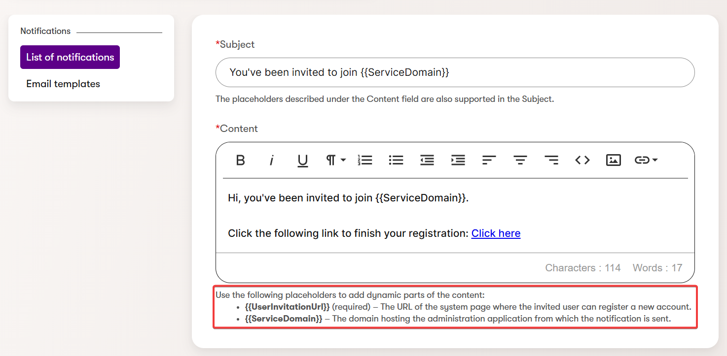This screenshot has width=727, height=356.
Task: Decrease the indent of the text
Action: tap(427, 160)
